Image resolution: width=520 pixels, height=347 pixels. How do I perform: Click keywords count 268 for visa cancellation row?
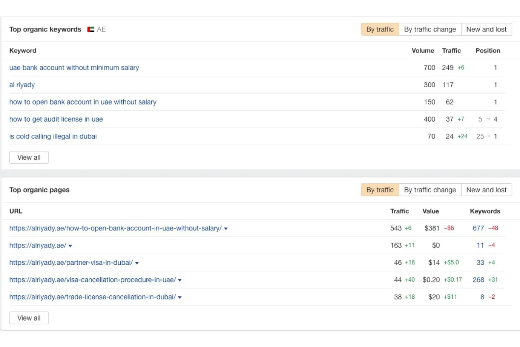[478, 280]
